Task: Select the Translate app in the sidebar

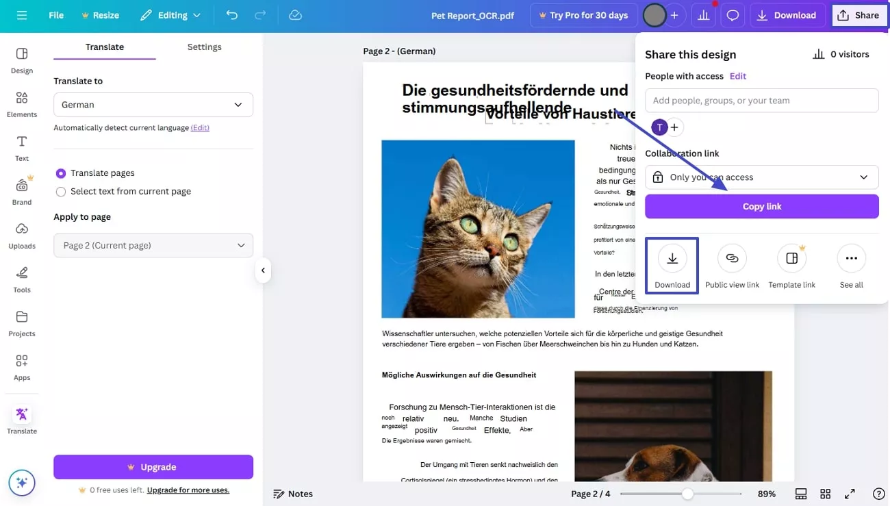Action: pyautogui.click(x=21, y=419)
